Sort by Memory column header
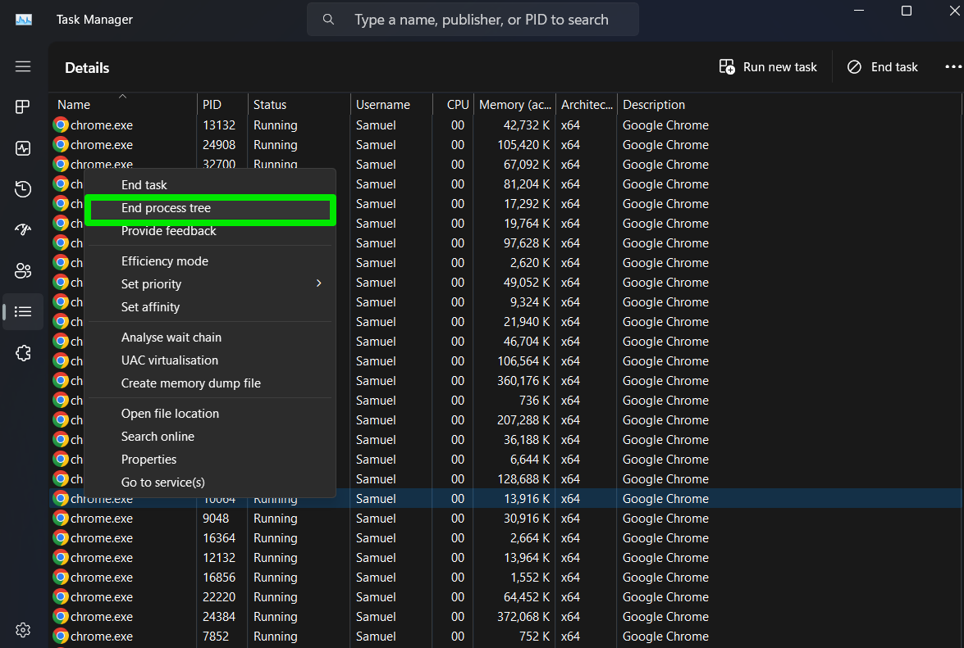Image resolution: width=964 pixels, height=648 pixels. coord(514,105)
